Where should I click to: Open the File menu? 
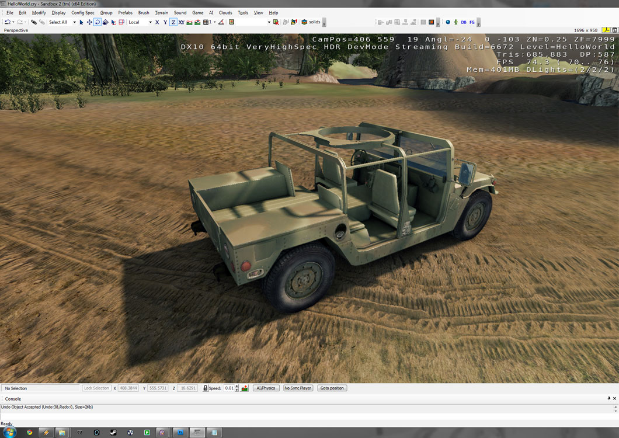click(x=10, y=13)
